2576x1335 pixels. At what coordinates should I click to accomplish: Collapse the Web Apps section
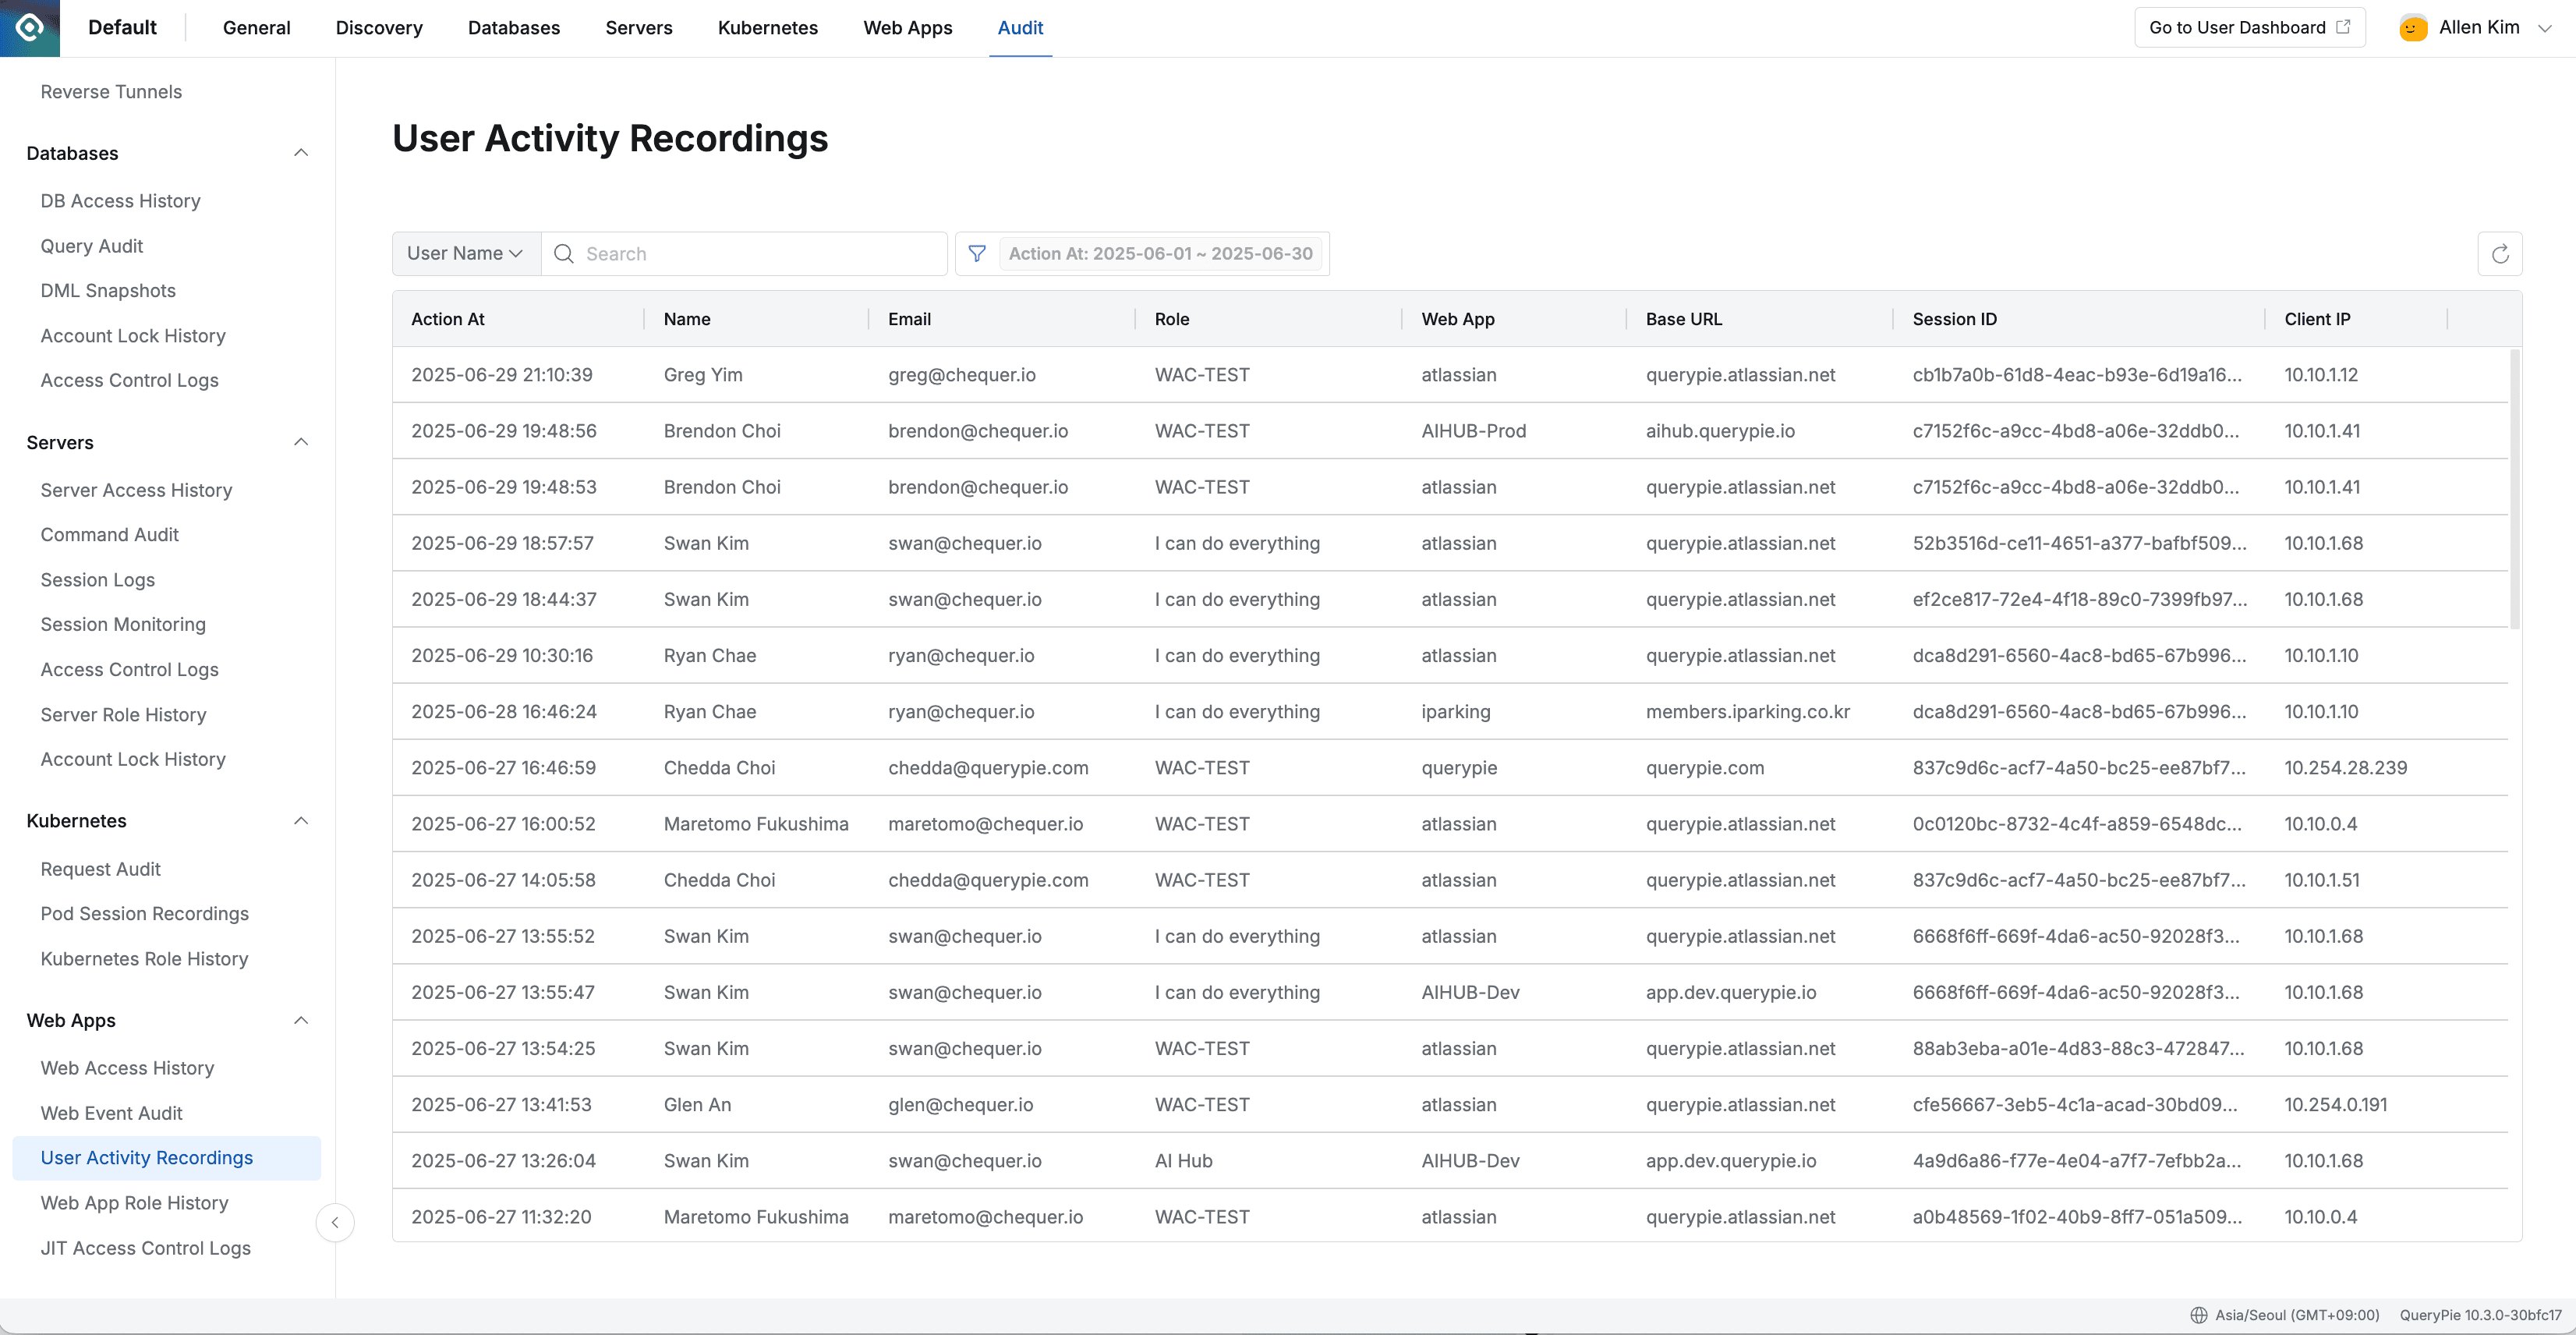pyautogui.click(x=301, y=1020)
